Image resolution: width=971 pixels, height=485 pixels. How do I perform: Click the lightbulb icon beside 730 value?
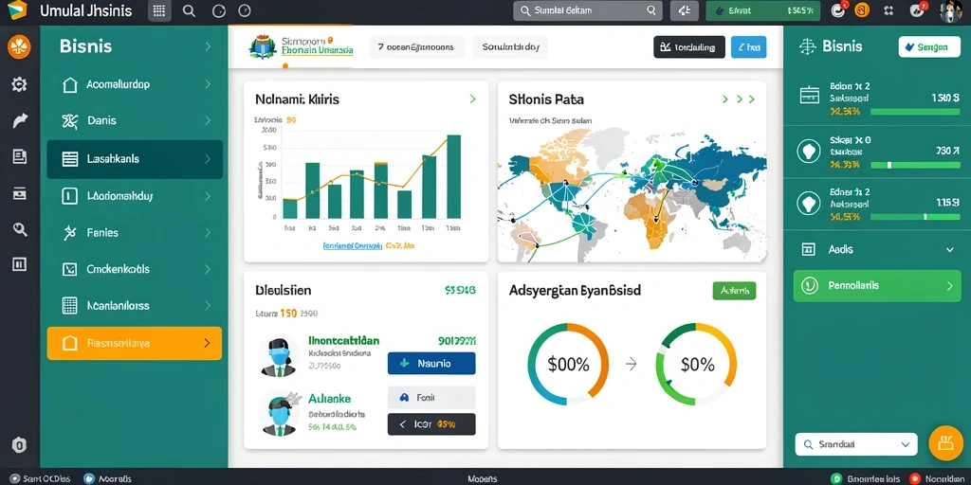click(x=808, y=151)
